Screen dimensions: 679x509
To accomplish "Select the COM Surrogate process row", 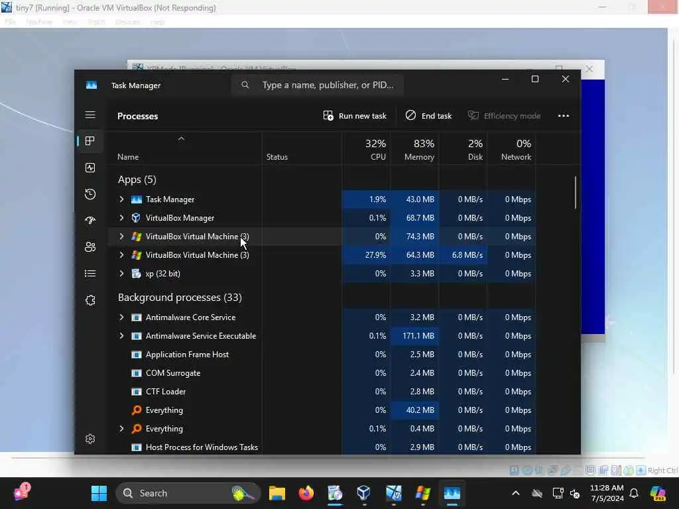I will 322,373.
